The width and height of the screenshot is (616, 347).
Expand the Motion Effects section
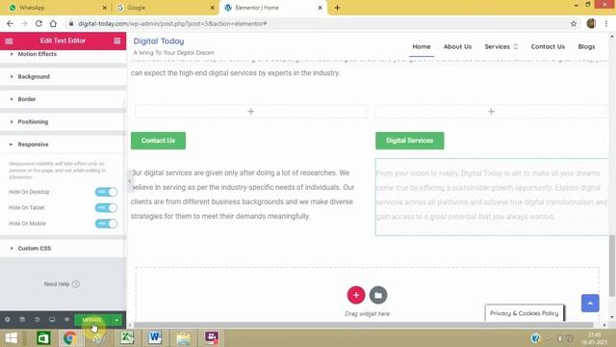pos(63,54)
